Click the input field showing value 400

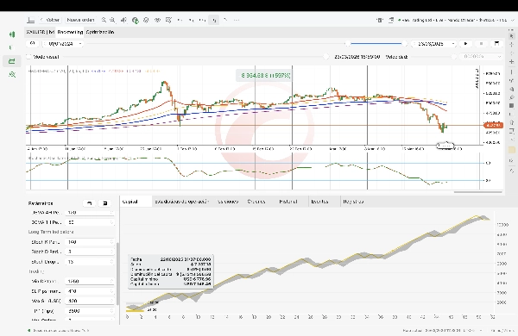click(90, 301)
